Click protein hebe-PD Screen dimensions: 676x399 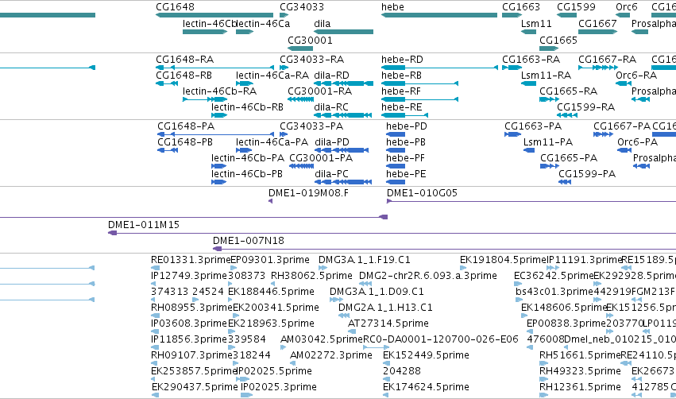coord(396,134)
